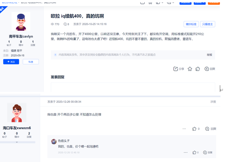
Task: Click the info icon in the disclaimer bar
Action: pos(55,55)
